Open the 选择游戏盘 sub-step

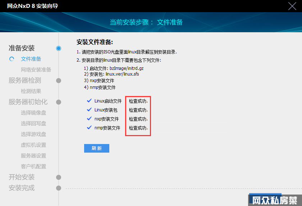click(33, 134)
